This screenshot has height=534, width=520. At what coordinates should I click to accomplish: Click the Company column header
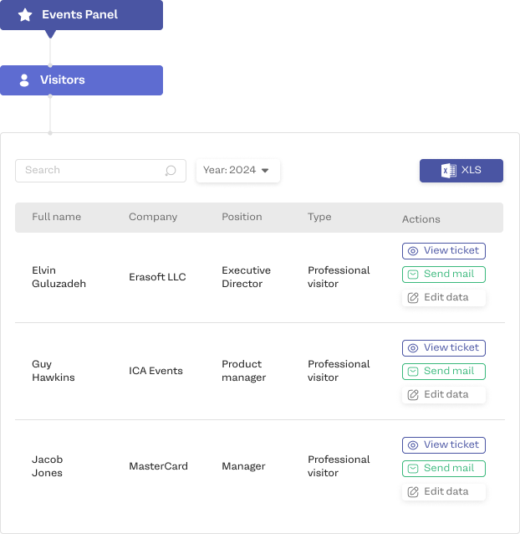(x=153, y=218)
